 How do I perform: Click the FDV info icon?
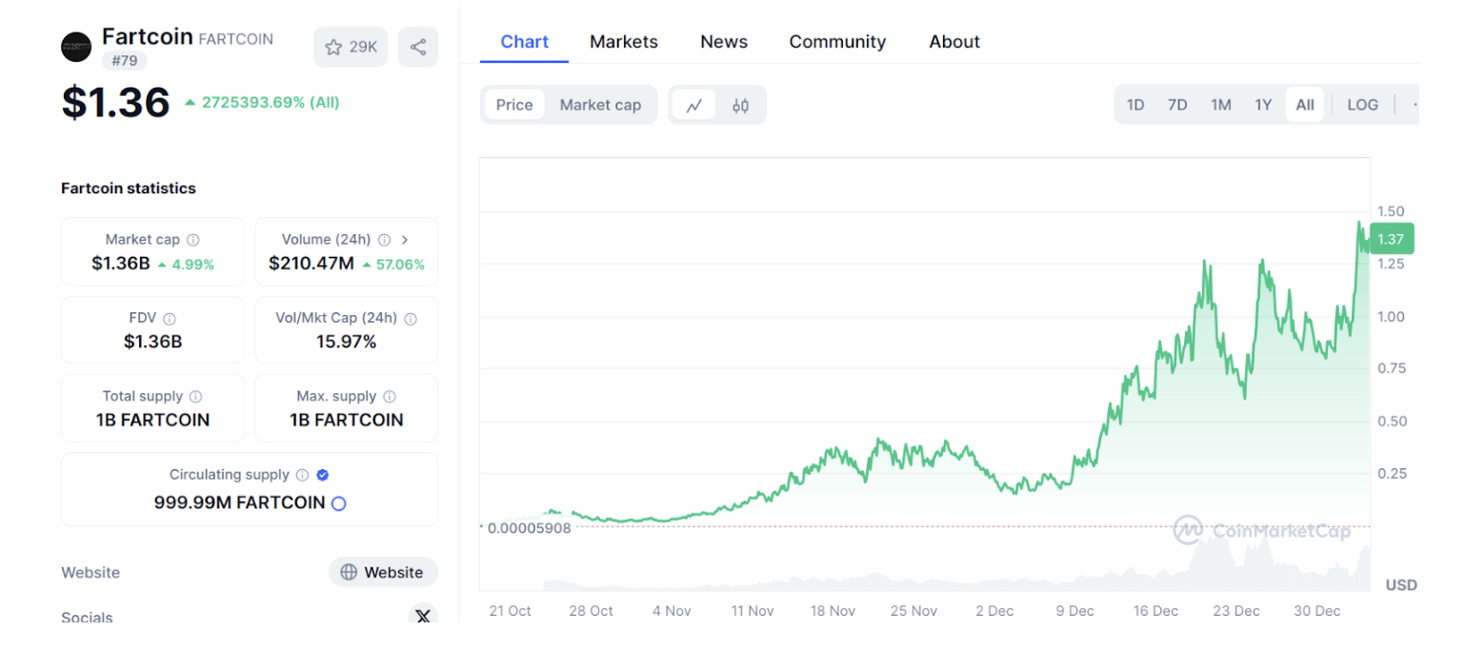pos(170,318)
